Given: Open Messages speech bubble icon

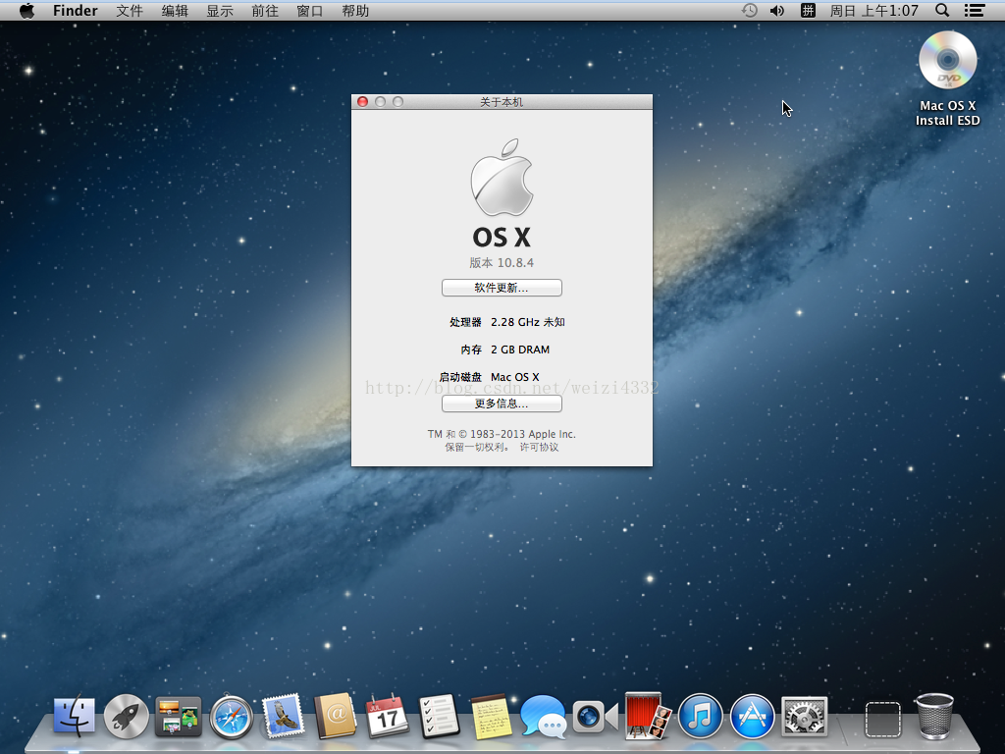Looking at the screenshot, I should (543, 716).
